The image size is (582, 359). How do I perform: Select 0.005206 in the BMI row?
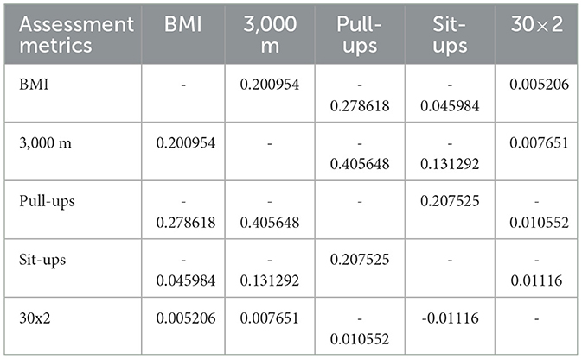539,86
